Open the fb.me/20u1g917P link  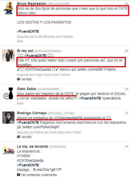pos(47,170)
